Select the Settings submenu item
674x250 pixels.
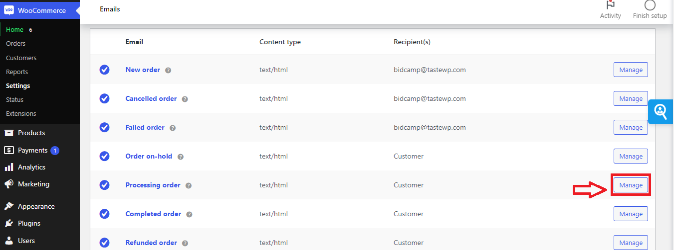coord(18,86)
